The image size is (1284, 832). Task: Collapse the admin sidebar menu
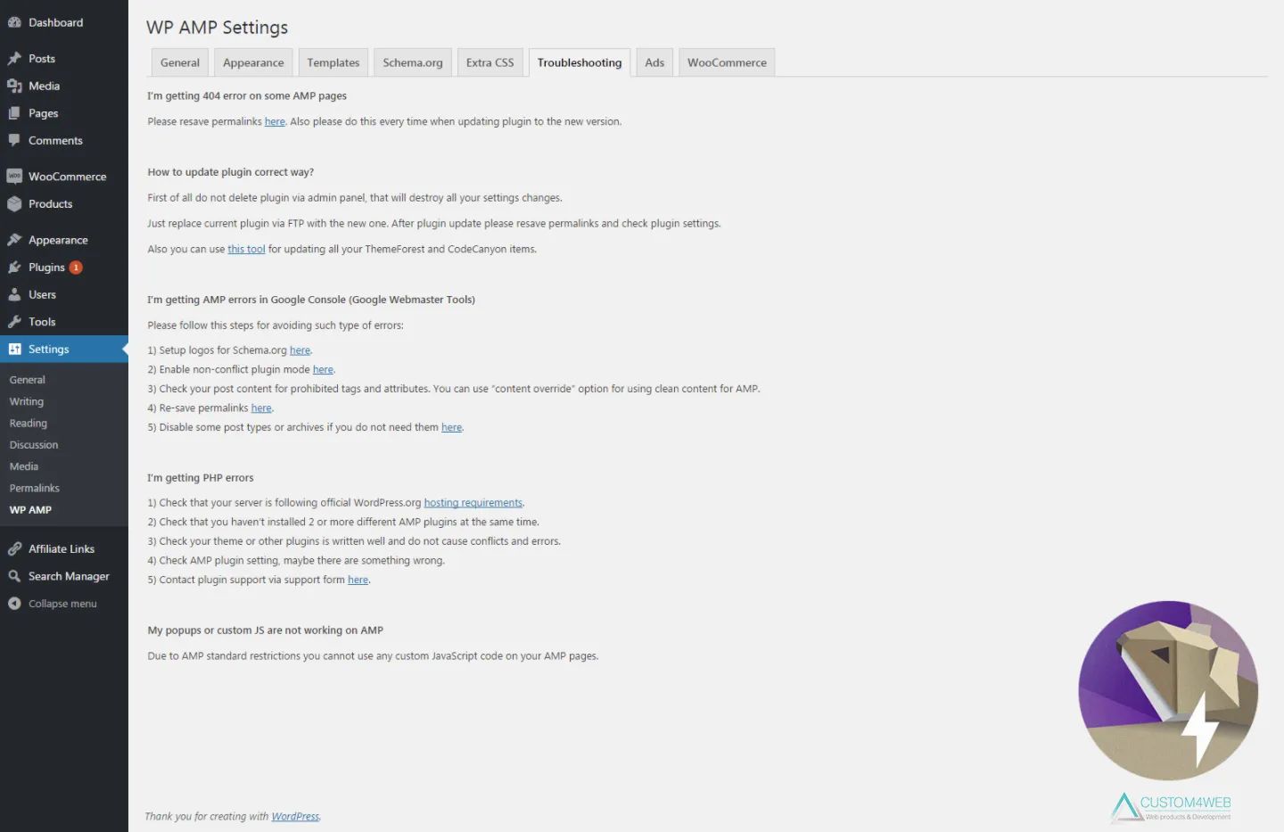click(x=62, y=604)
